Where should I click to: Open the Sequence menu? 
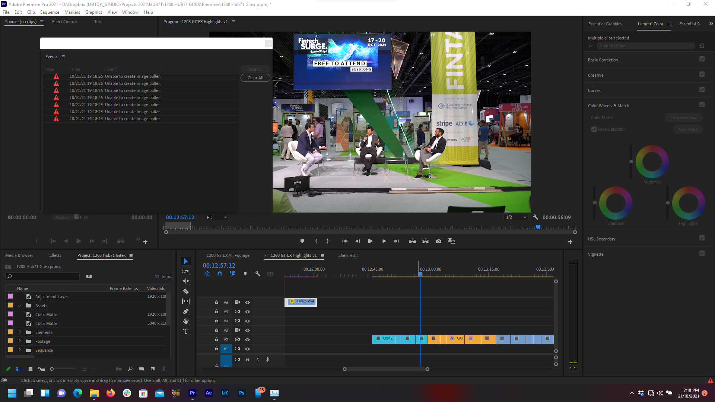(49, 12)
